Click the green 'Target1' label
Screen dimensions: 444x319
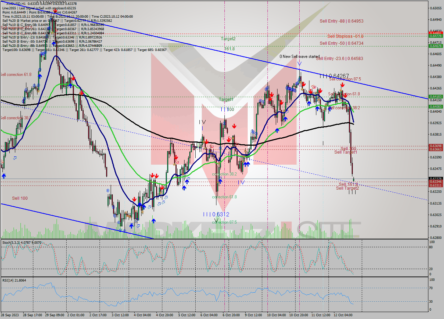226,100
